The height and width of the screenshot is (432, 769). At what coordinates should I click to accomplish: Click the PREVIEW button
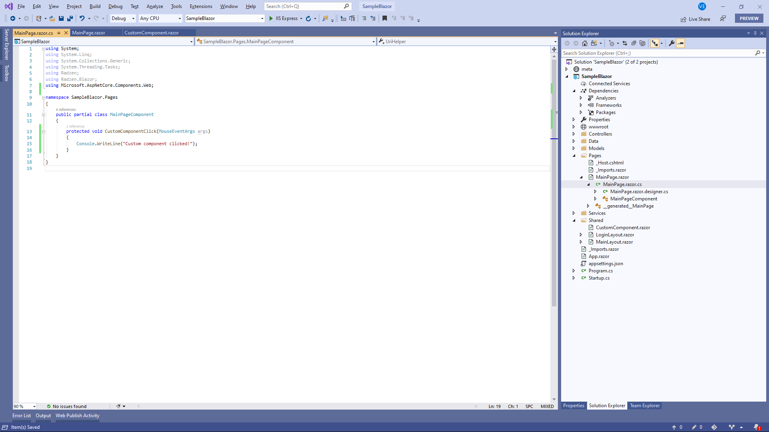point(749,18)
